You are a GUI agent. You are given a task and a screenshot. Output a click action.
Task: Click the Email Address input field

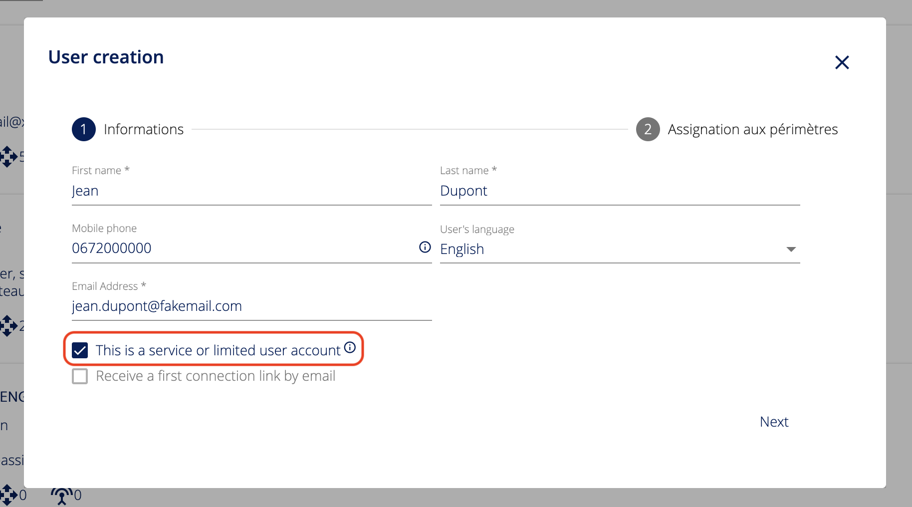(251, 306)
